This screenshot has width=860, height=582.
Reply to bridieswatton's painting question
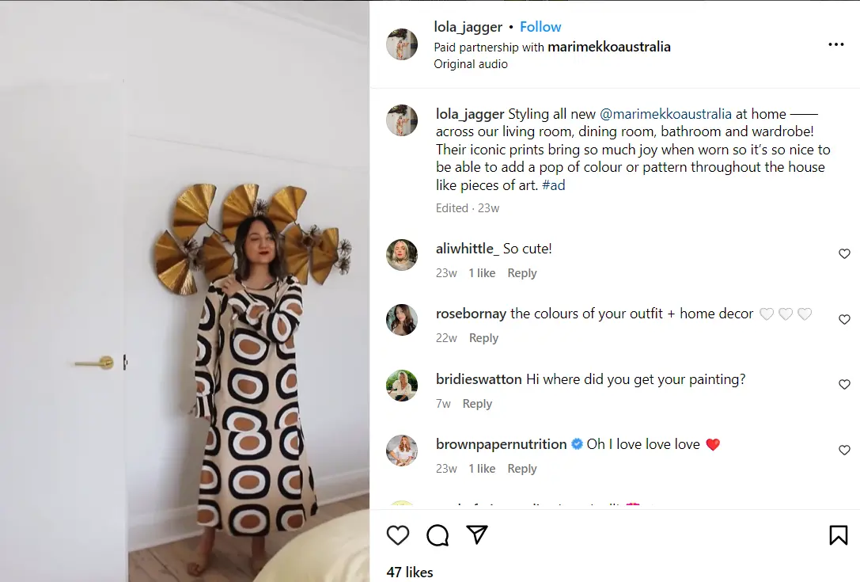click(477, 404)
